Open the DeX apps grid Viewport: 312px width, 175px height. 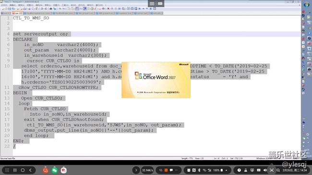(7, 170)
